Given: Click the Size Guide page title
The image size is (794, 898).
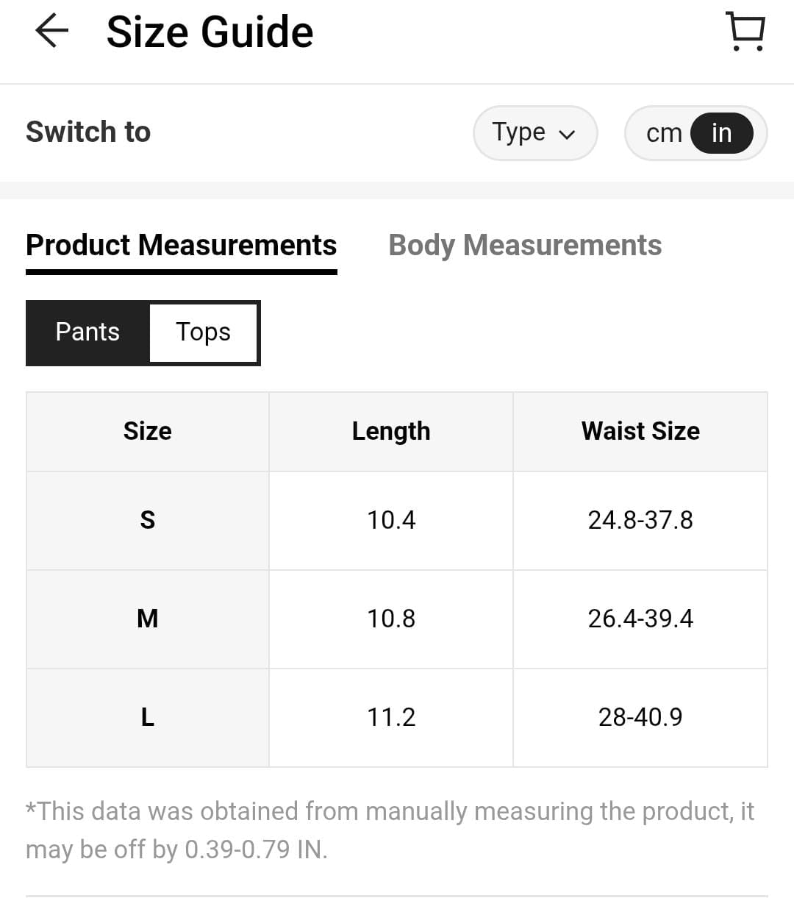Looking at the screenshot, I should click(210, 32).
